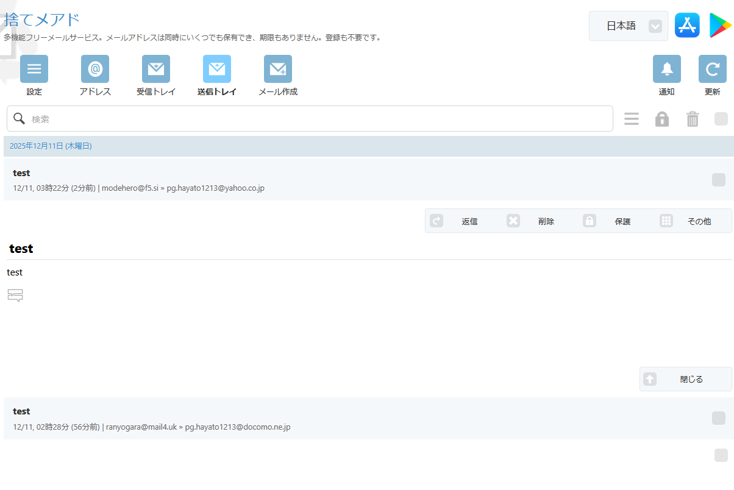The width and height of the screenshot is (734, 490).
Task: Open the 設定 settings icon
Action: pos(34,69)
